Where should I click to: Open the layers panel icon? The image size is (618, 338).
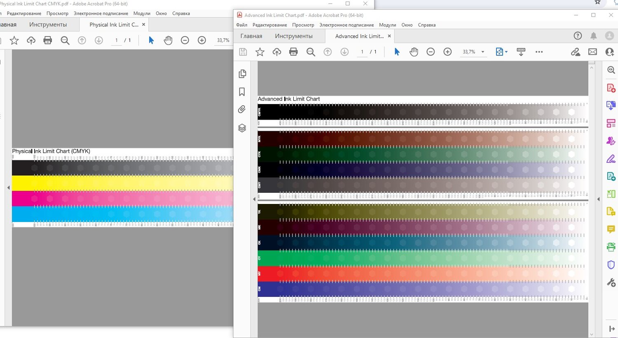tap(242, 128)
